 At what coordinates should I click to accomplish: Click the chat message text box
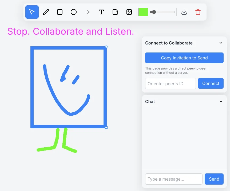coord(174,179)
